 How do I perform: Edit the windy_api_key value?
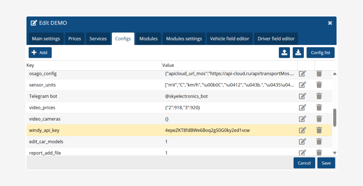click(x=302, y=130)
